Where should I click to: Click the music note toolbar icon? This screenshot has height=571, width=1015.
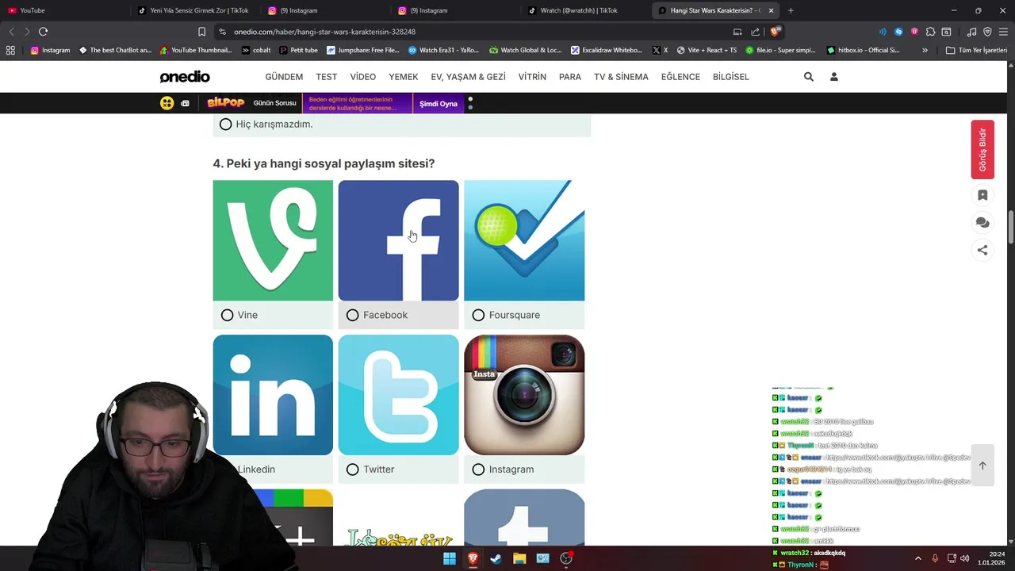click(972, 32)
